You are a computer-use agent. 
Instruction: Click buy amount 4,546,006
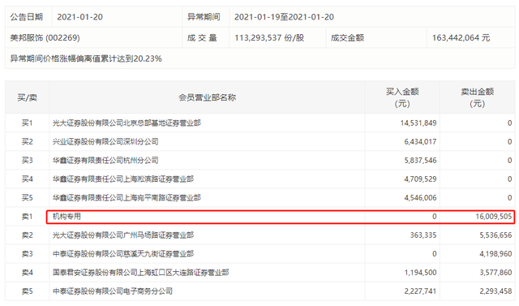pos(420,198)
